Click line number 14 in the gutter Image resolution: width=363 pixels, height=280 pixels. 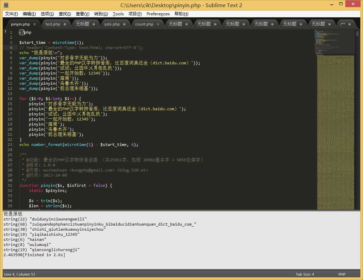click(x=10, y=99)
